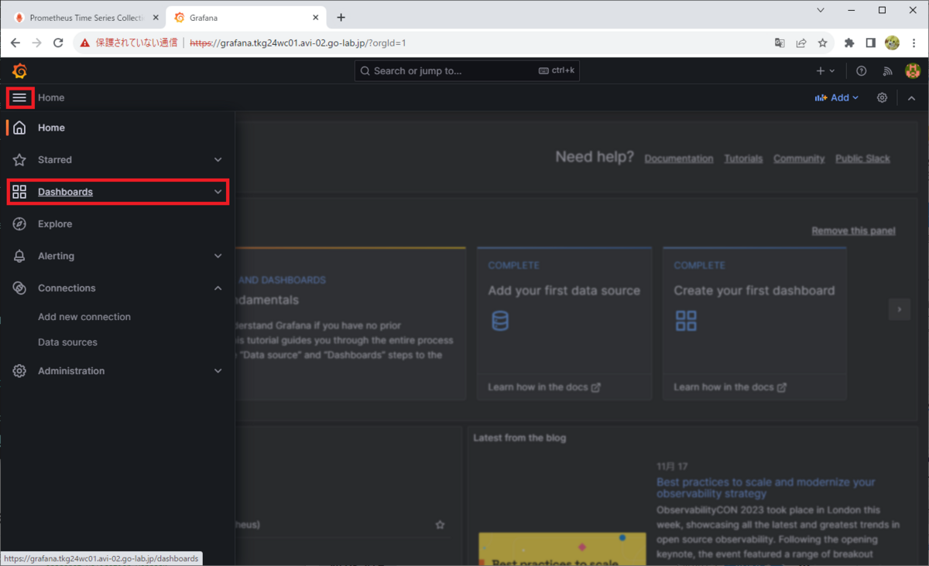Image resolution: width=929 pixels, height=566 pixels.
Task: Open Administration menu item
Action: coord(71,371)
